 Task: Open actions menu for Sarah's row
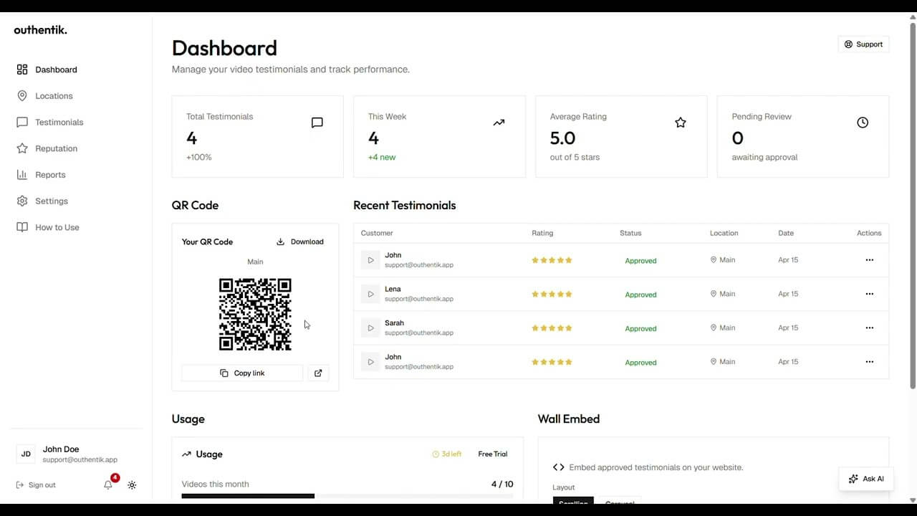pyautogui.click(x=869, y=328)
